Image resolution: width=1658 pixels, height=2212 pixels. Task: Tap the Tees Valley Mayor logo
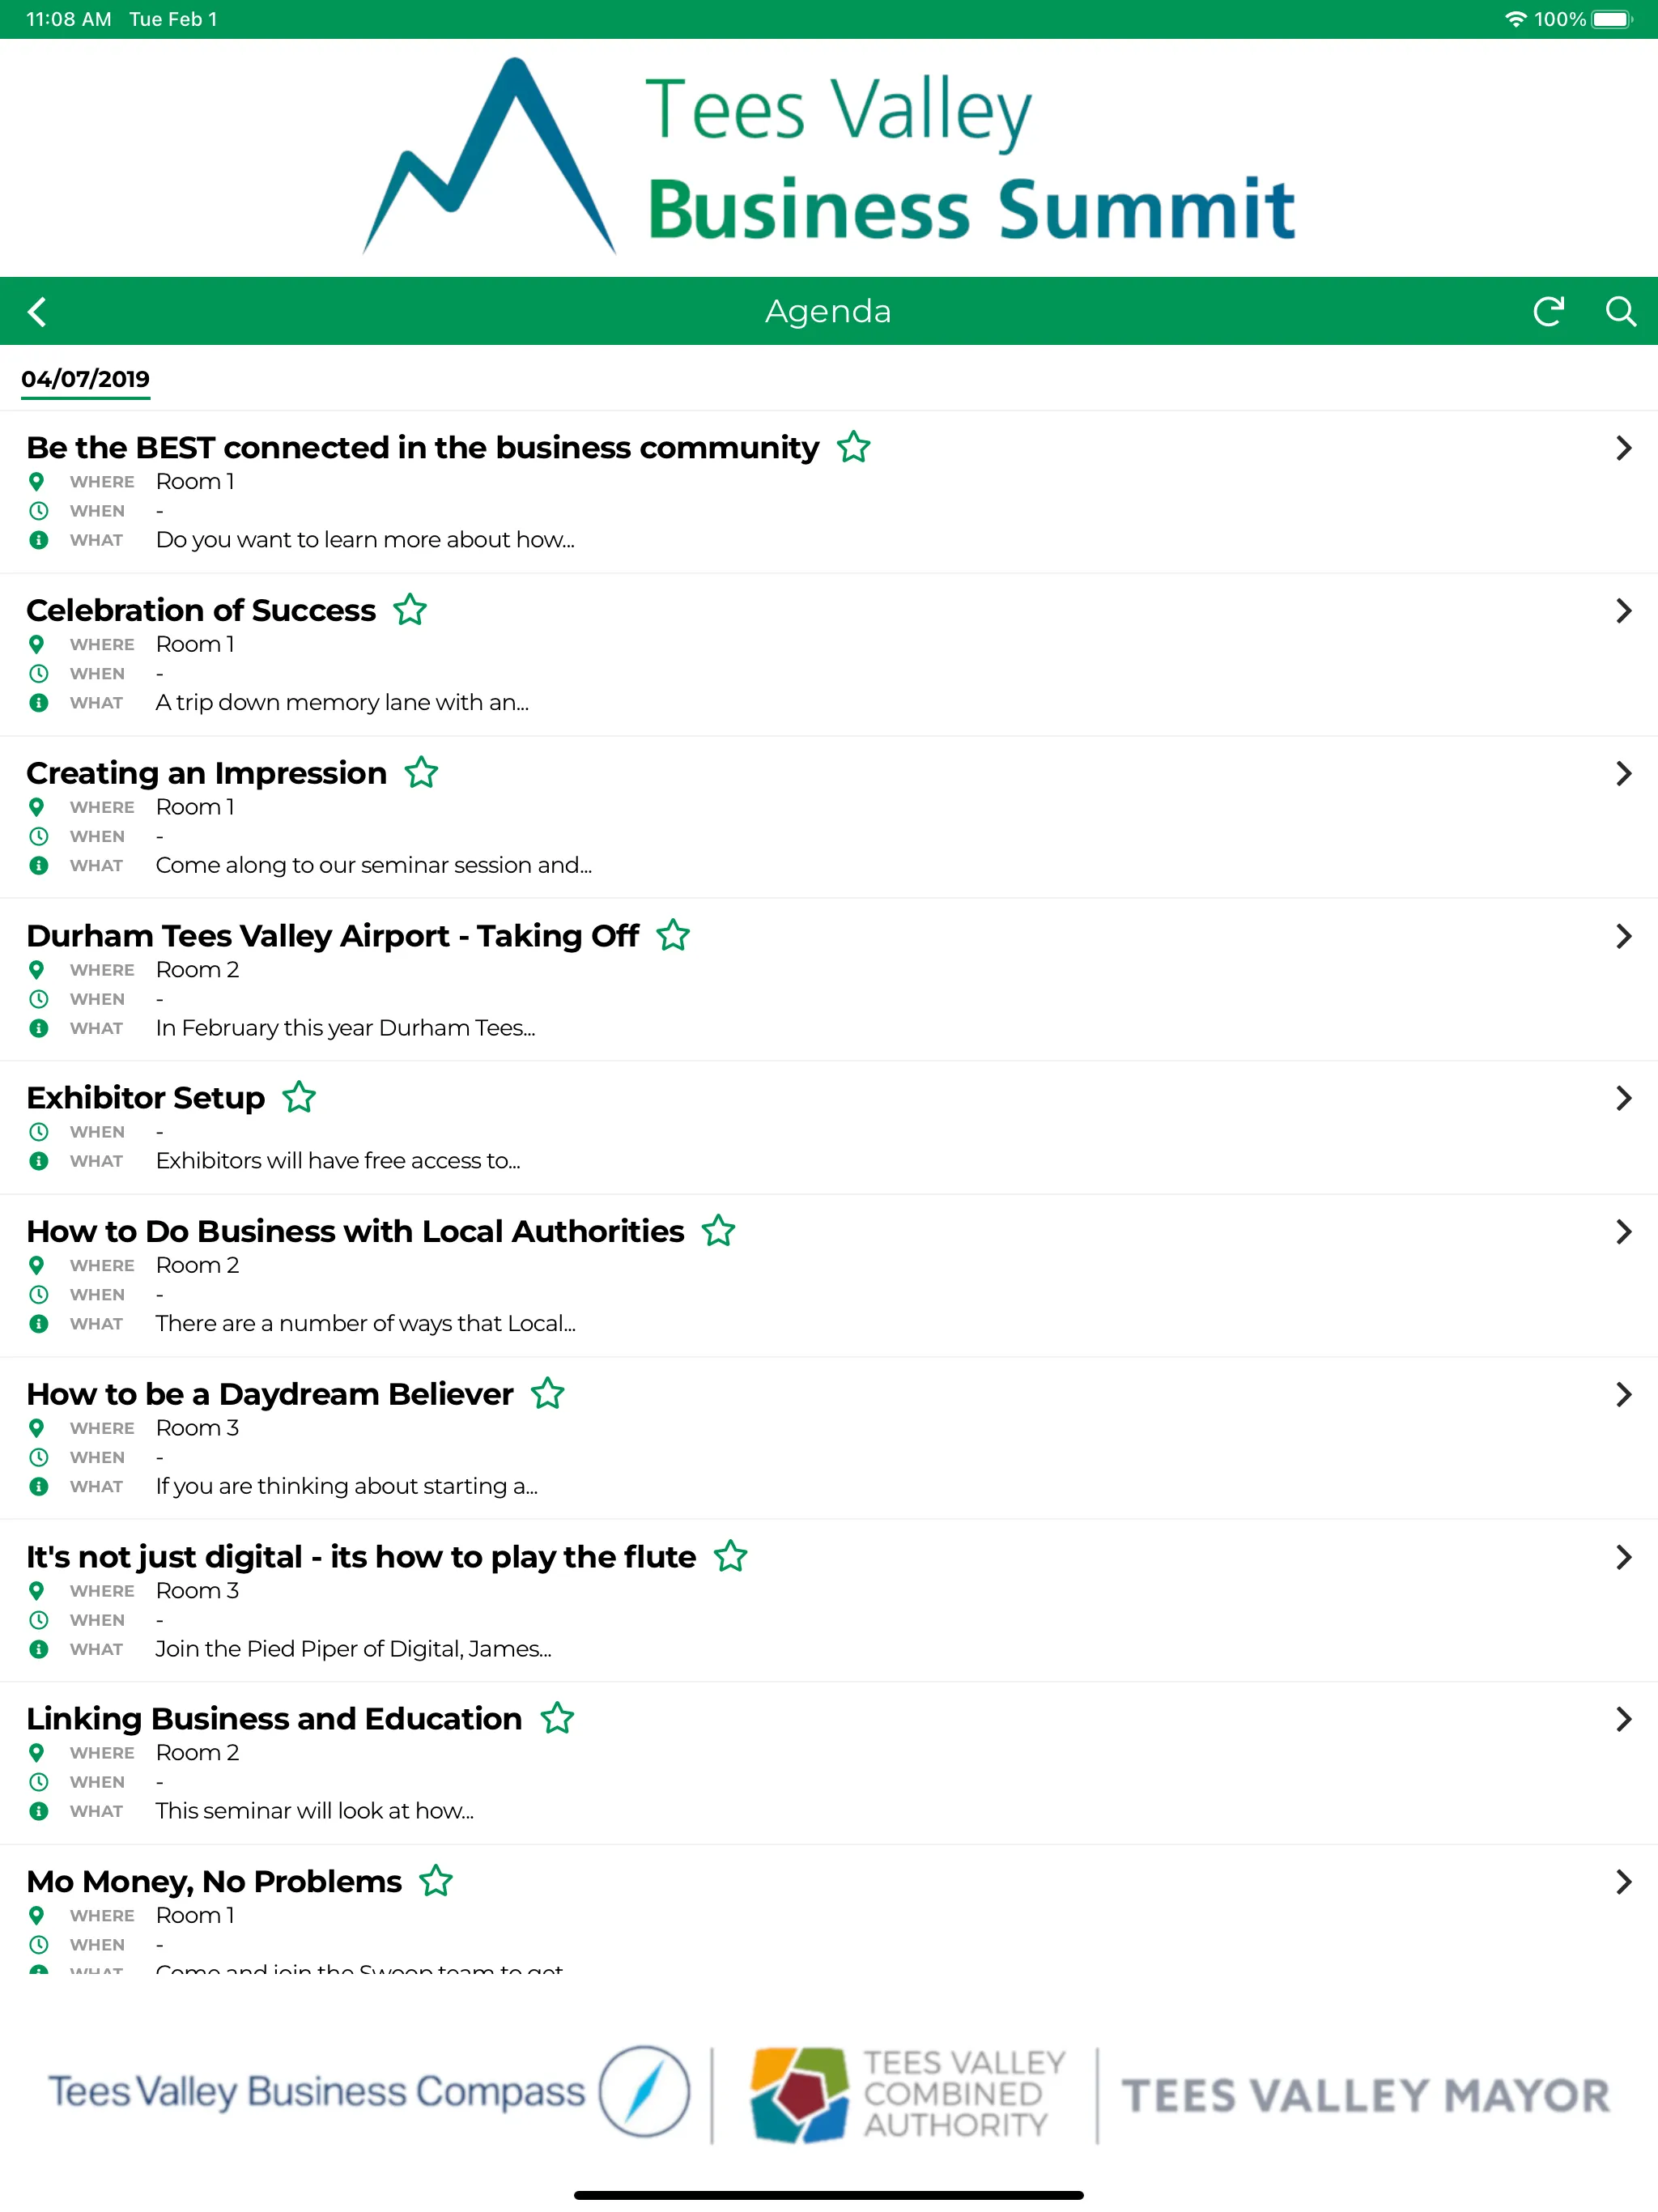tap(1366, 2095)
